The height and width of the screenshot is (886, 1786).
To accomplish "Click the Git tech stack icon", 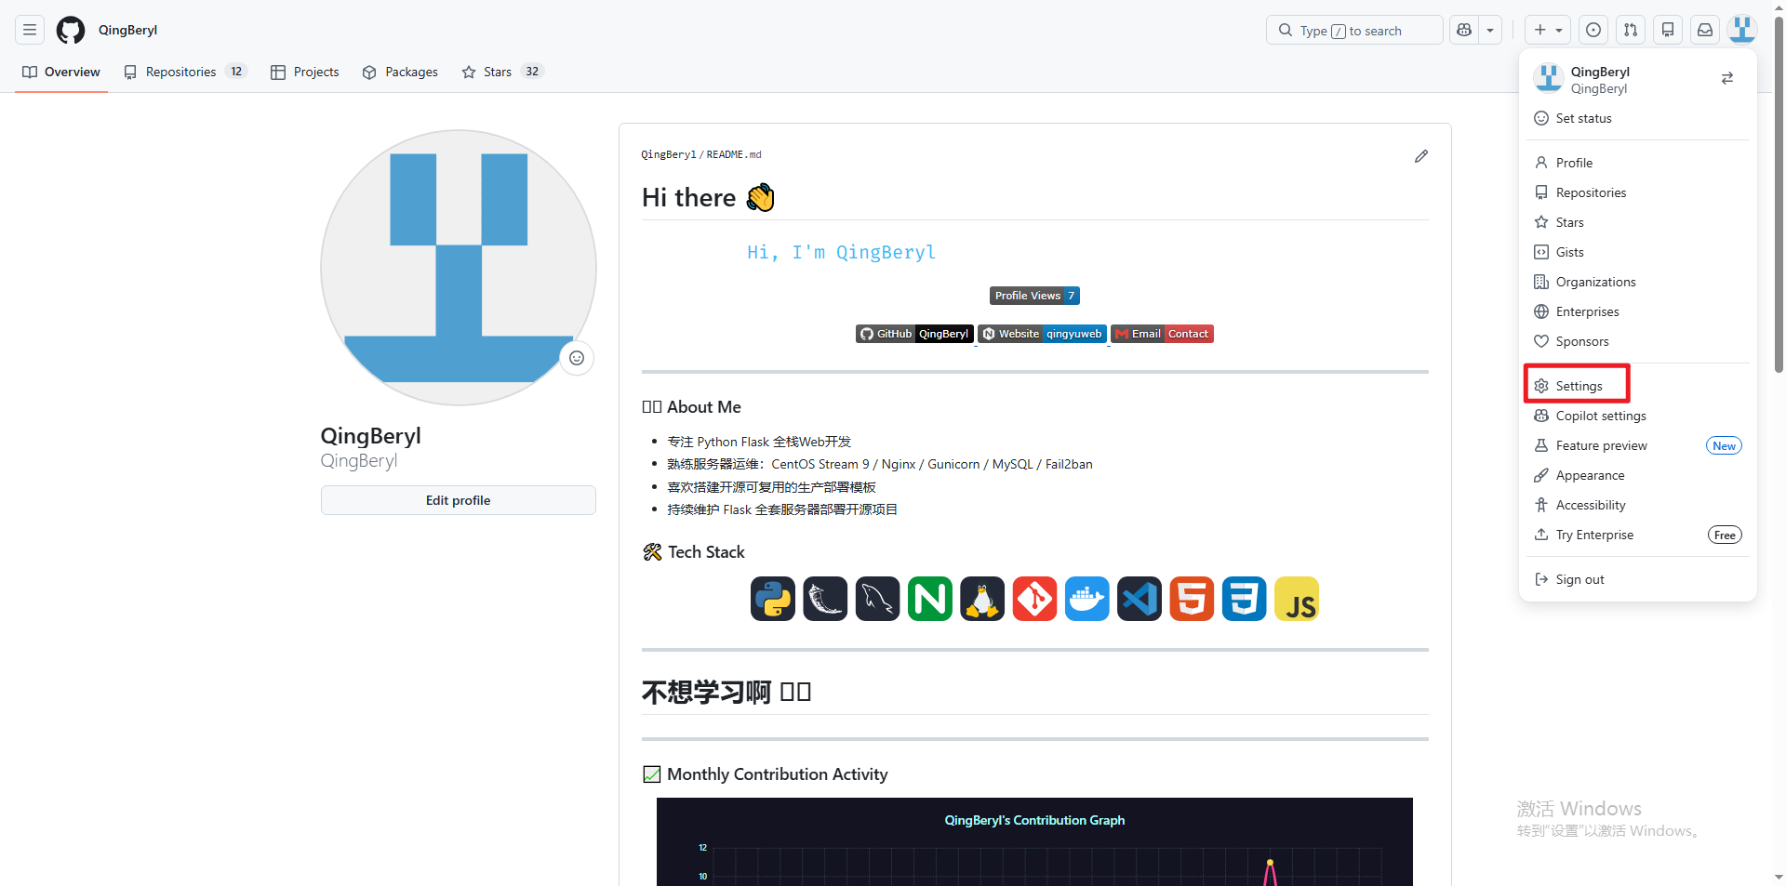I will click(x=1034, y=599).
